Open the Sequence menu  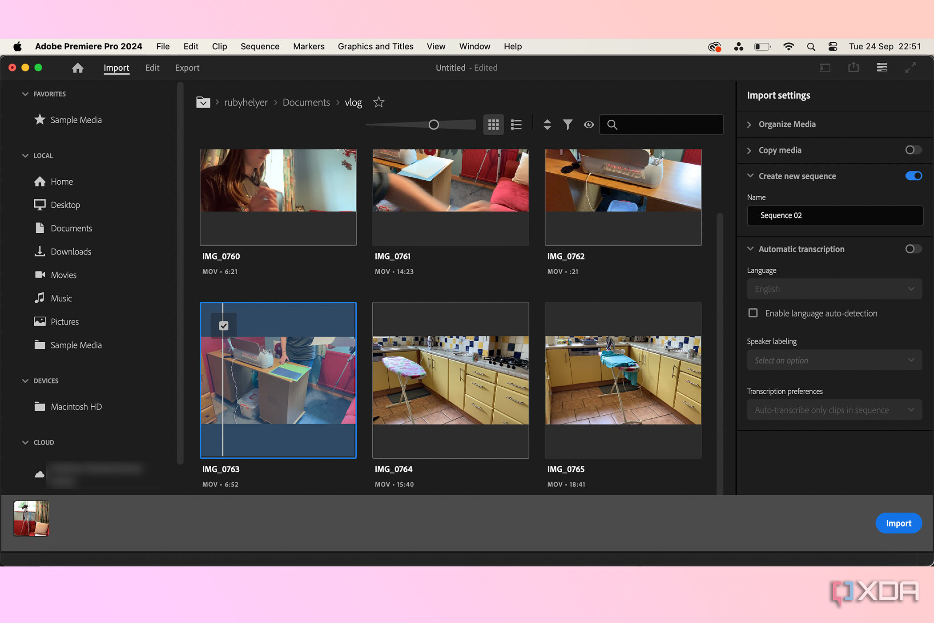pyautogui.click(x=260, y=46)
